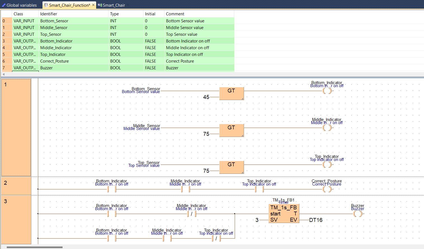
Task: Click the BOOL type cell of Buzzer
Action: click(126, 68)
